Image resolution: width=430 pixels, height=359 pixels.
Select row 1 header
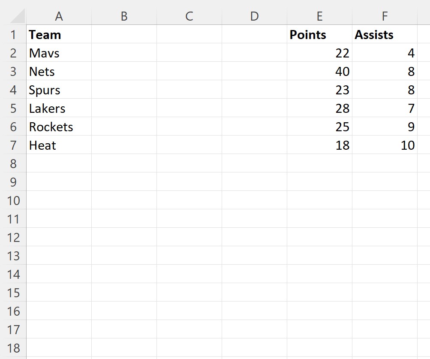coord(13,34)
